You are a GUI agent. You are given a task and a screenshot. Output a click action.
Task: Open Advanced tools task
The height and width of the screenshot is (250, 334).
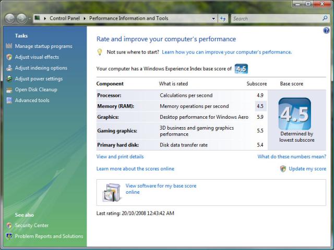point(32,101)
